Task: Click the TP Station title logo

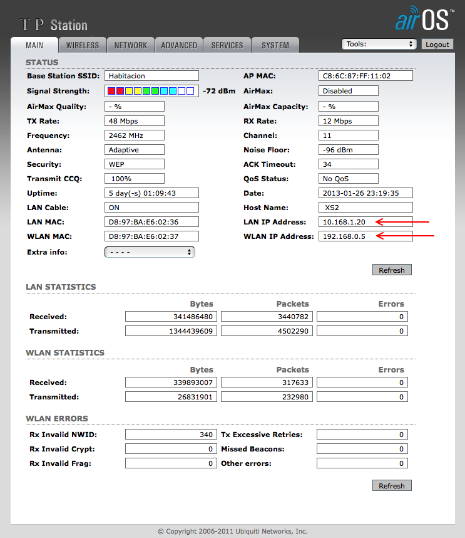Action: click(x=53, y=25)
